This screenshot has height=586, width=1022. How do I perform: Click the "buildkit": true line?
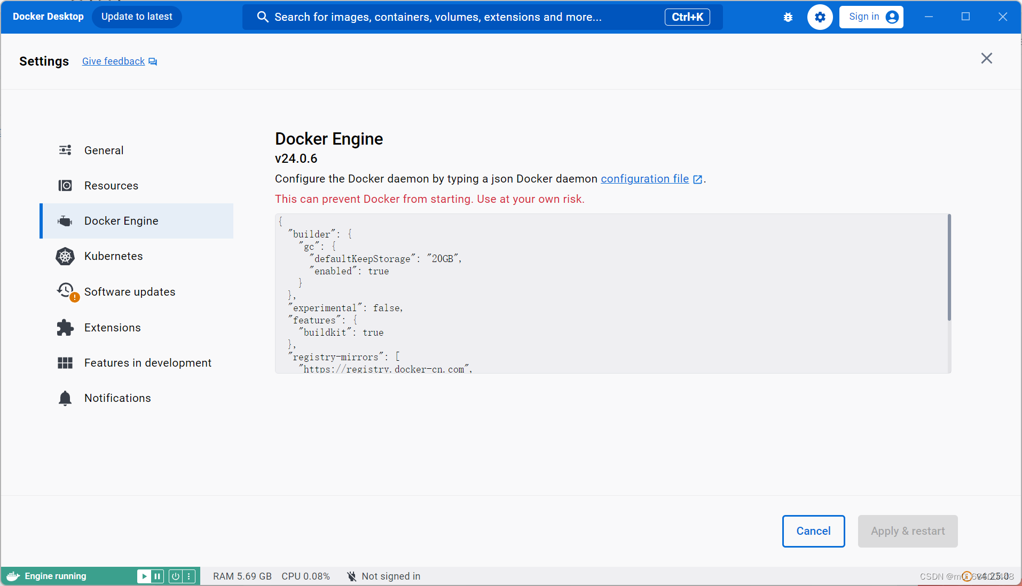341,332
